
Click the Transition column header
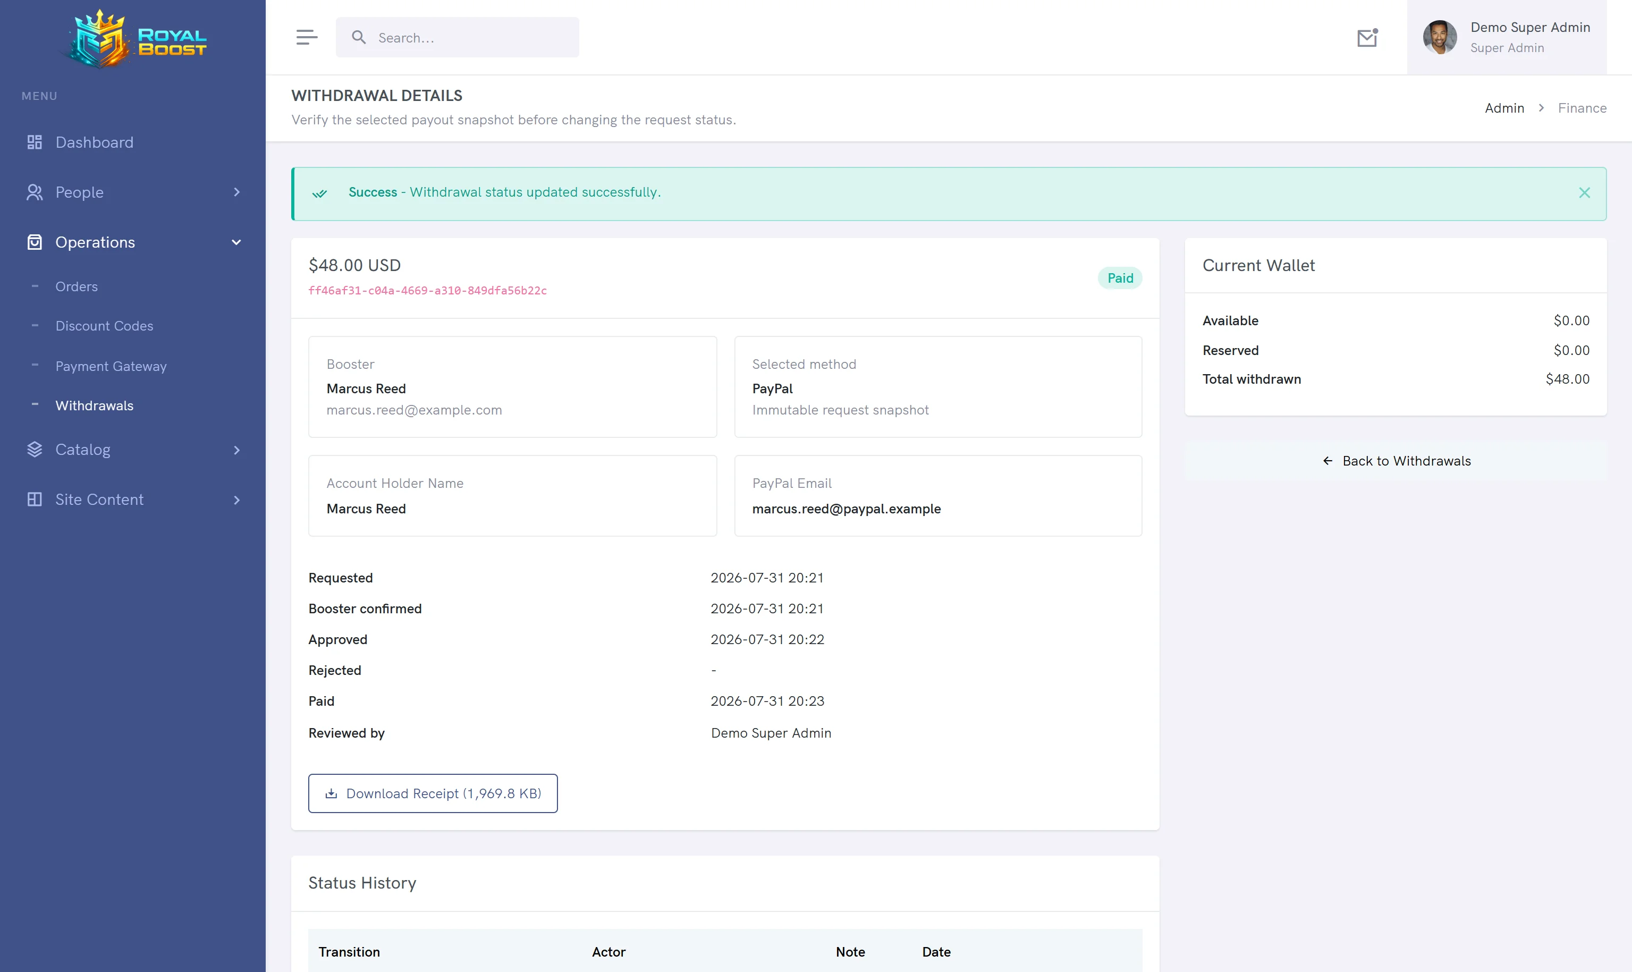coord(349,952)
